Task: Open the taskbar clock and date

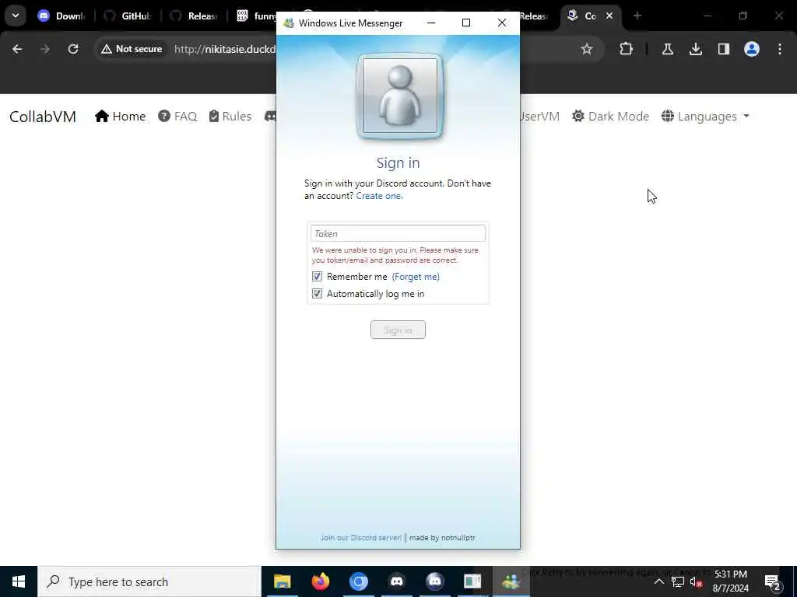Action: pos(730,581)
